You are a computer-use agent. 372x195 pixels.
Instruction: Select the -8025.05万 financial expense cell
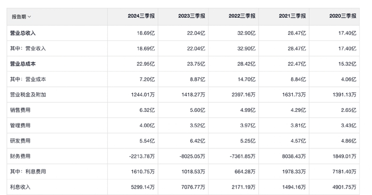click(192, 156)
